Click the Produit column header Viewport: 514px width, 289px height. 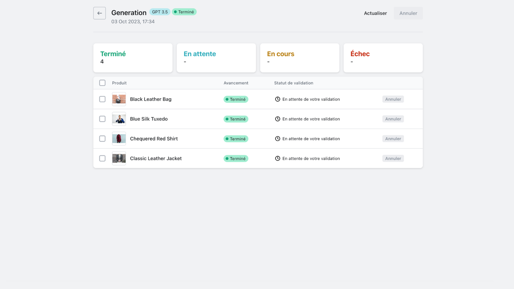click(x=119, y=83)
